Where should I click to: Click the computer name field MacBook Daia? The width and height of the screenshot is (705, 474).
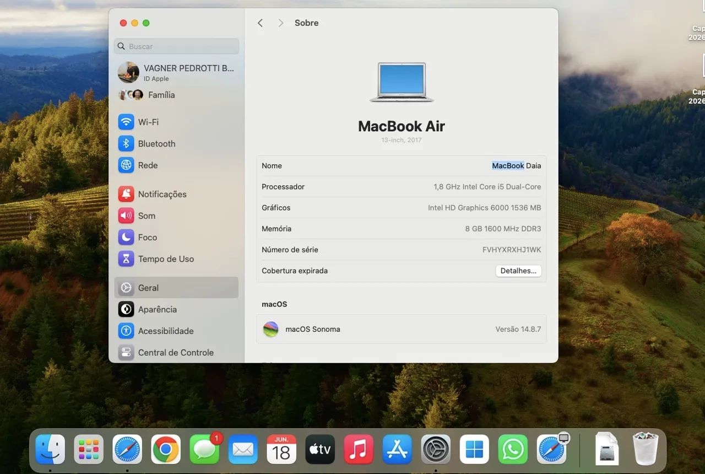pos(516,165)
